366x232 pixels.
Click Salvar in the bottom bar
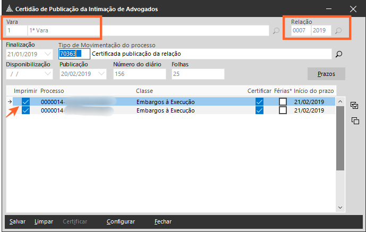pos(18,221)
